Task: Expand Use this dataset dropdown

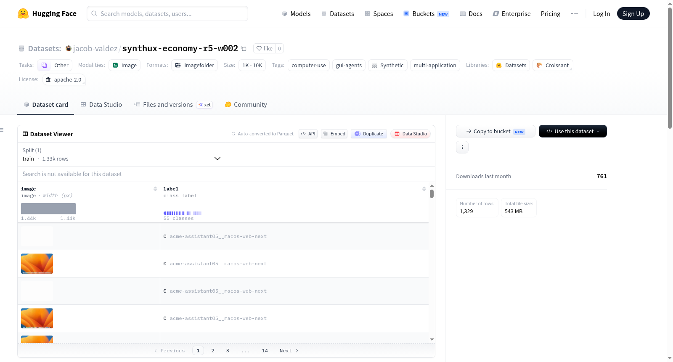Action: (x=573, y=131)
